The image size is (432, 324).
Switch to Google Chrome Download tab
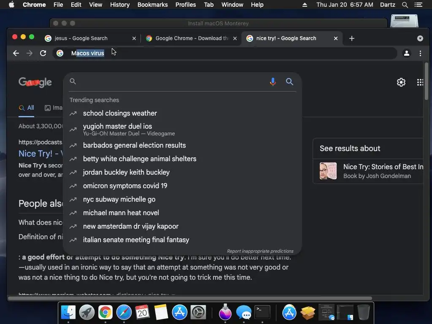(192, 38)
